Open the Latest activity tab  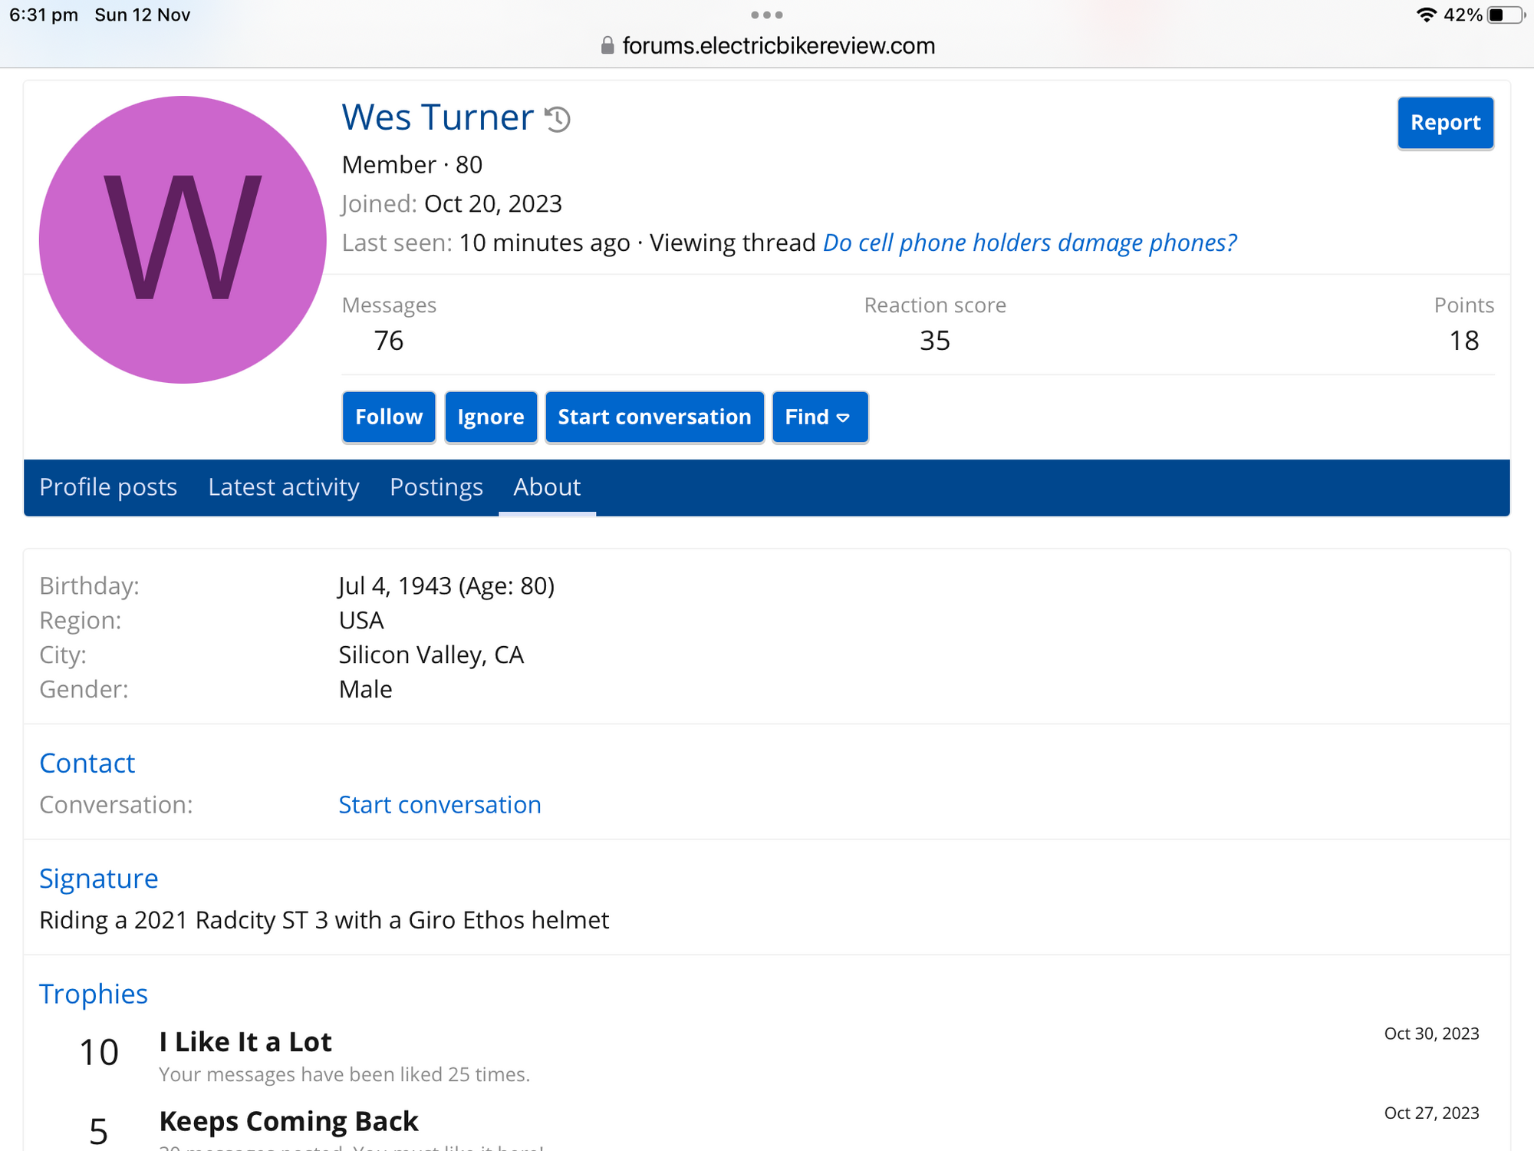283,487
